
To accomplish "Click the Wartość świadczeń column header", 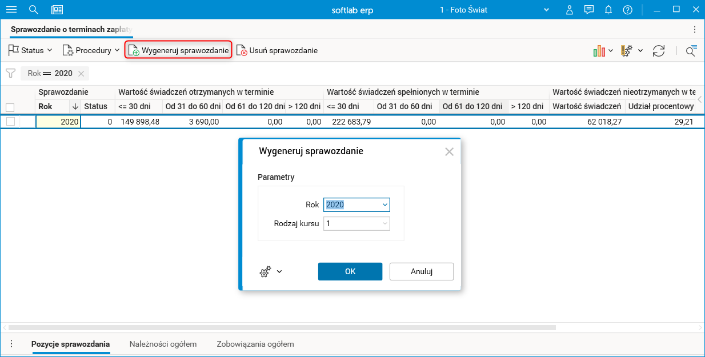I will click(587, 106).
